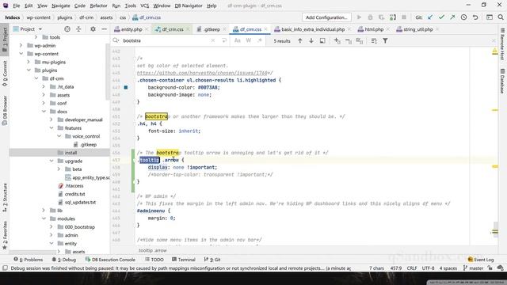Click the Run configuration play icon
The width and height of the screenshot is (507, 285).
(x=359, y=17)
